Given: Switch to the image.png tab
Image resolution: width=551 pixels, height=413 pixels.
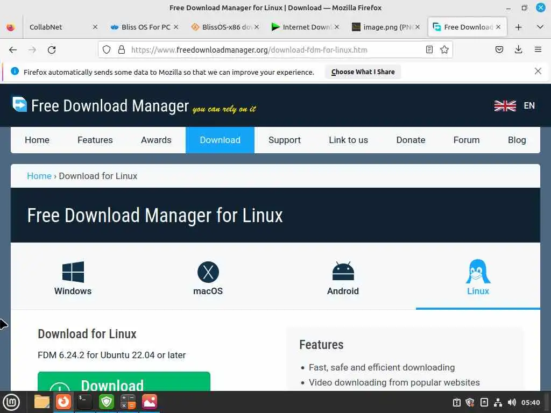Looking at the screenshot, I should pyautogui.click(x=386, y=27).
